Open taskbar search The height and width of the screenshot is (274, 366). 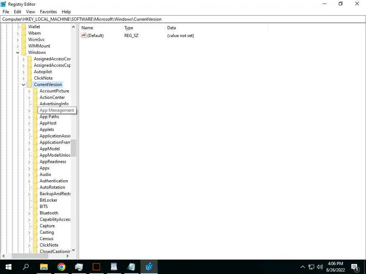[26, 267]
